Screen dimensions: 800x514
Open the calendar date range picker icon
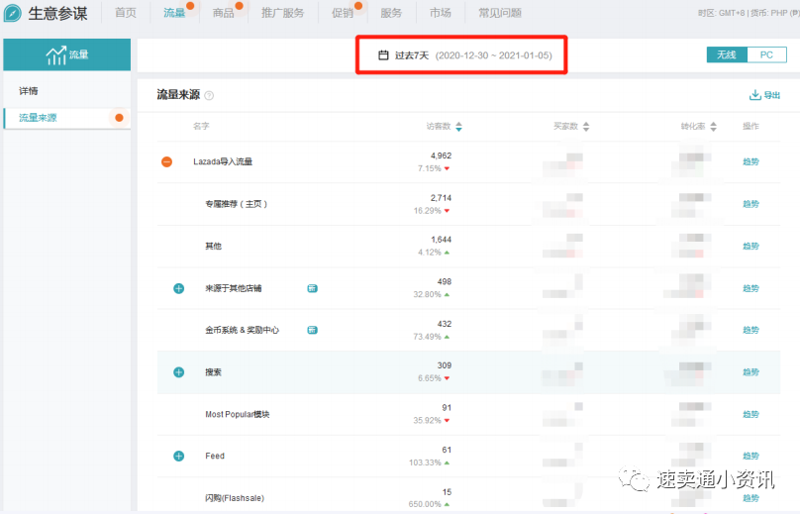pos(384,55)
